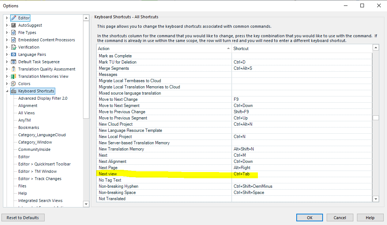Click the Cancel button
Viewport: 387px width, 225px height.
(340, 218)
